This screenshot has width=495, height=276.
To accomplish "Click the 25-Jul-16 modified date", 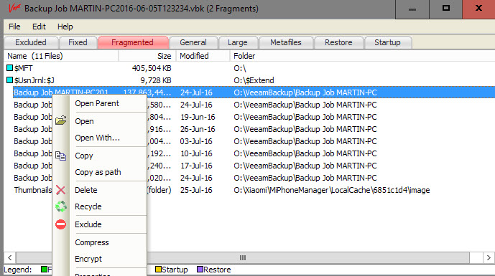I will click(x=196, y=190).
